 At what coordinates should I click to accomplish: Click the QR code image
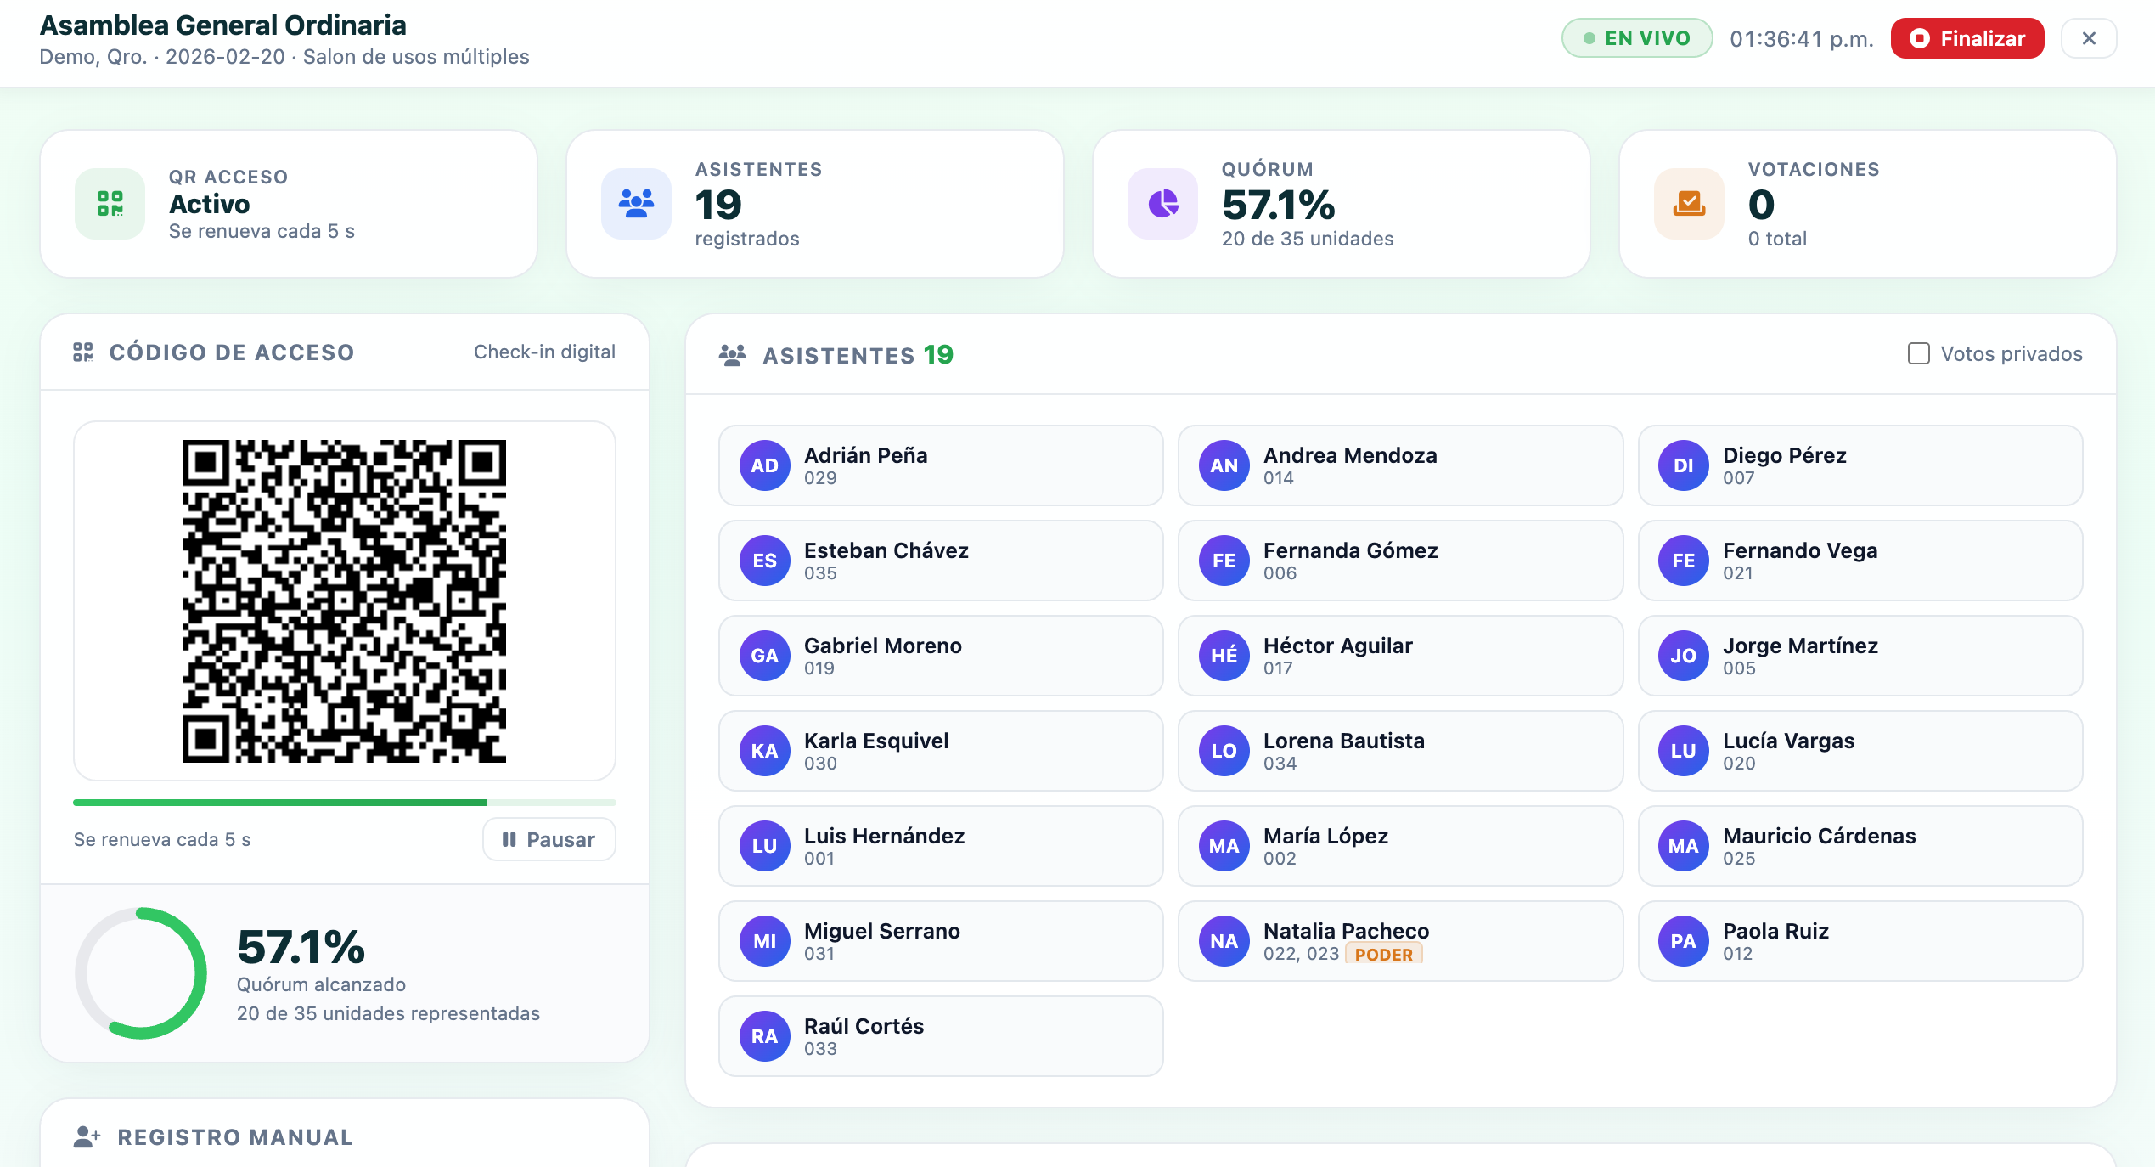[x=345, y=601]
